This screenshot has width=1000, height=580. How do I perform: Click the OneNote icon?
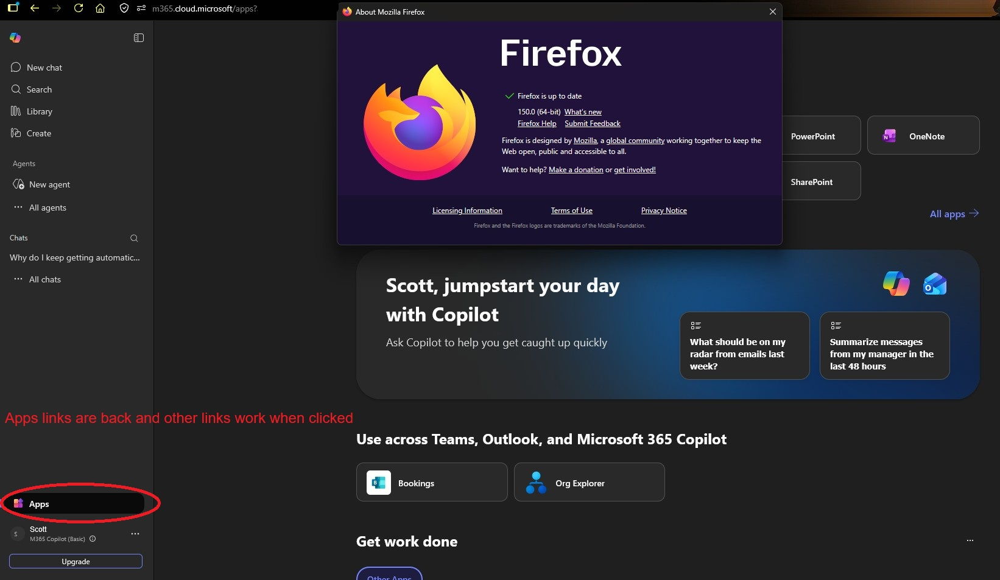(x=889, y=136)
